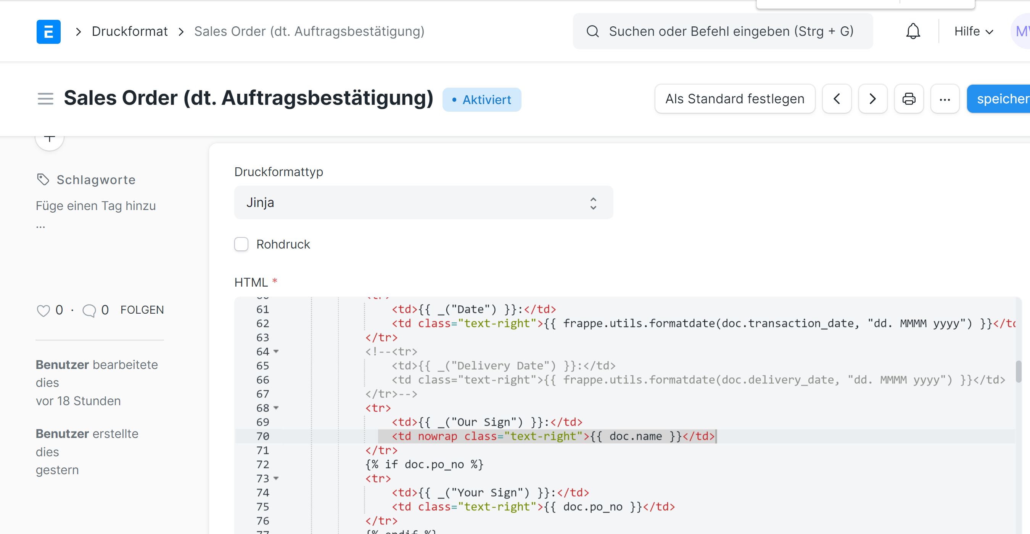Save with the speichern button
This screenshot has width=1030, height=534.
[998, 99]
